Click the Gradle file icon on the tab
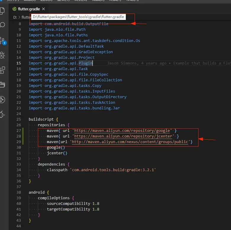The height and width of the screenshot is (230, 231). pos(14,9)
